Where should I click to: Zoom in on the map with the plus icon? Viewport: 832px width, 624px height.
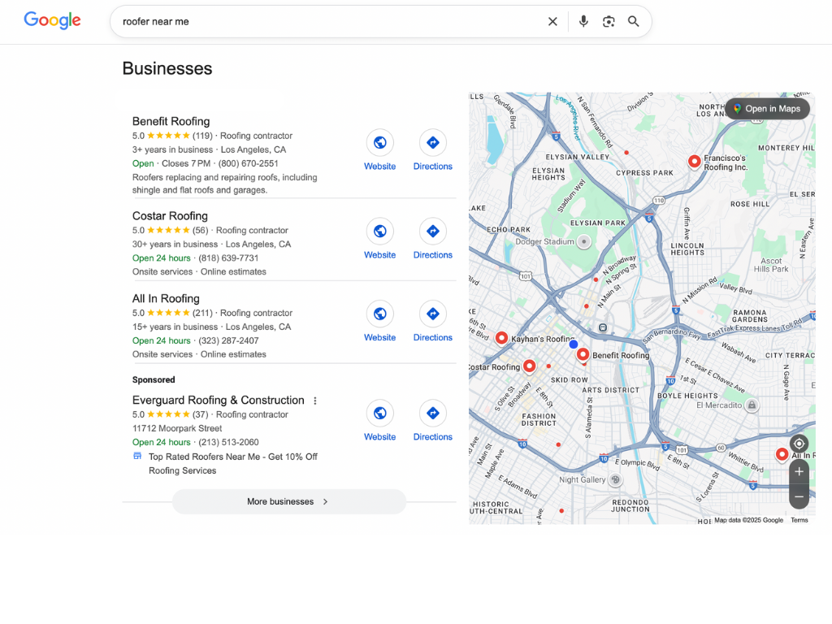[799, 471]
